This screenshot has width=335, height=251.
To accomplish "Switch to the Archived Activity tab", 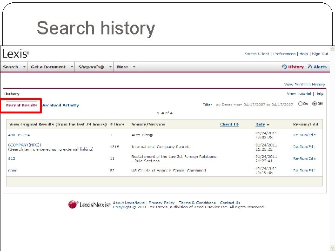I will pos(60,105).
